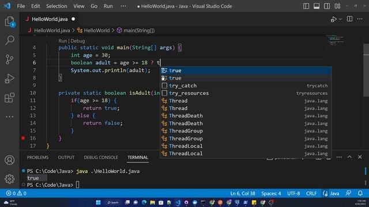Open the Extensions view
The image size is (369, 207).
point(9,98)
